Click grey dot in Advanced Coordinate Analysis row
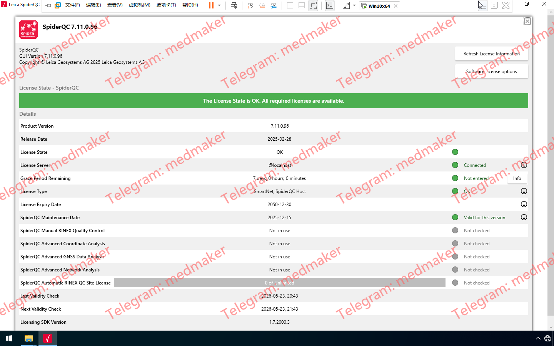This screenshot has height=346, width=554. coord(455,243)
